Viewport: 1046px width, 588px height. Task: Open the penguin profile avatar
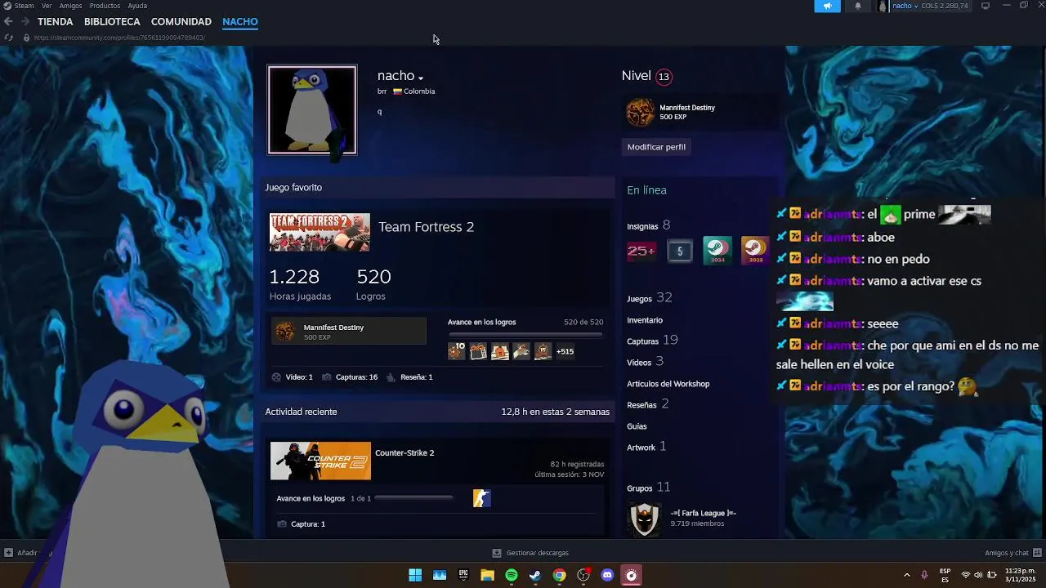312,109
